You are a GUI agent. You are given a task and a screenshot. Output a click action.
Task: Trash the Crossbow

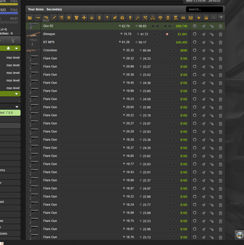coord(220,51)
